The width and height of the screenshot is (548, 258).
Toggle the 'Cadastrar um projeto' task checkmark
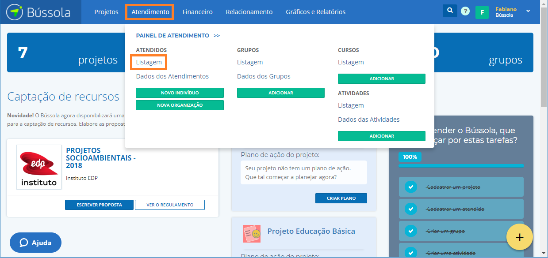tap(411, 187)
